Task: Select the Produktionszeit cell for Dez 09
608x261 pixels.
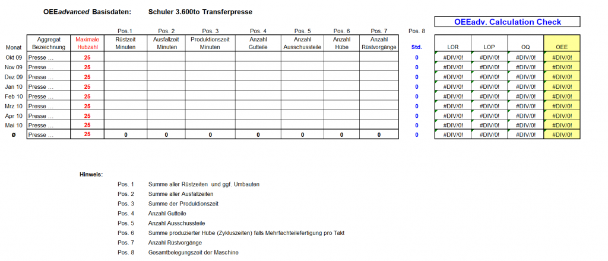Action: click(210, 77)
